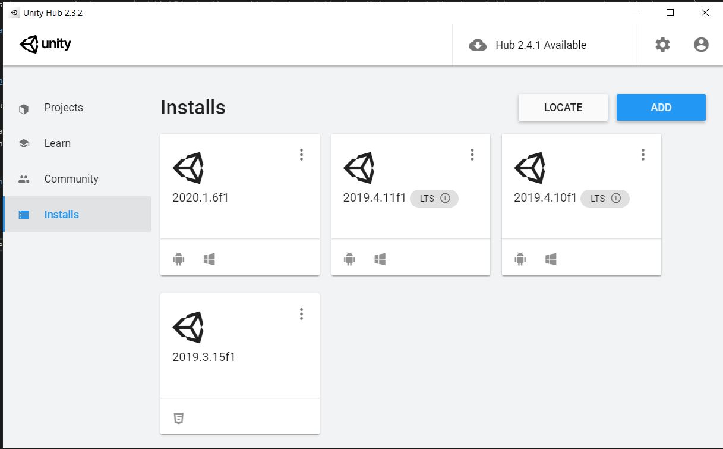The image size is (723, 449).
Task: Click the Unity Hub 2.3.2 window title
Action: pyautogui.click(x=53, y=12)
